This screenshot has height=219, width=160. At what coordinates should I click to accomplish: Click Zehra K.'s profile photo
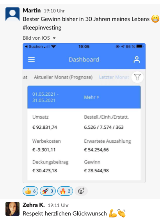pyautogui.click(x=12, y=209)
